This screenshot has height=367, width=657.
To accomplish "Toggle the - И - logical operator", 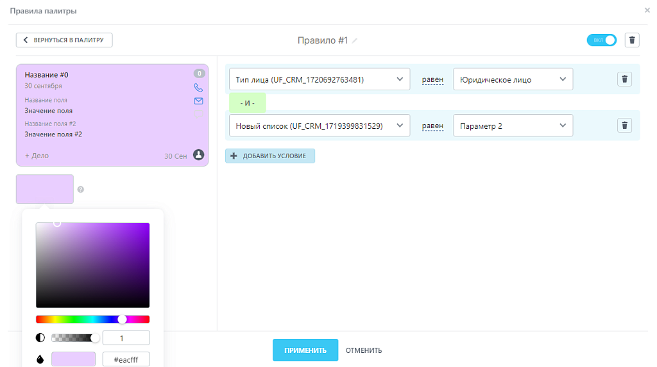I will (x=247, y=103).
